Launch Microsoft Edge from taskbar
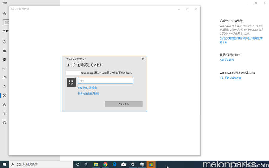This screenshot has height=168, width=269. pos(114,164)
